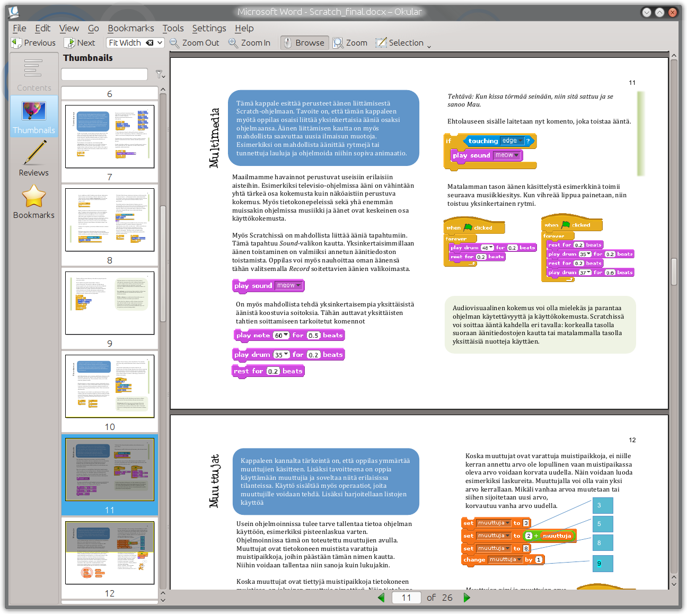Click the Multimedia rotated heading

[x=214, y=138]
